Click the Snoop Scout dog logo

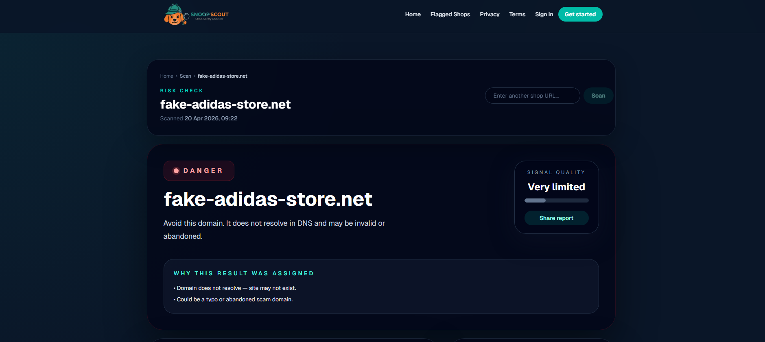pyautogui.click(x=196, y=15)
